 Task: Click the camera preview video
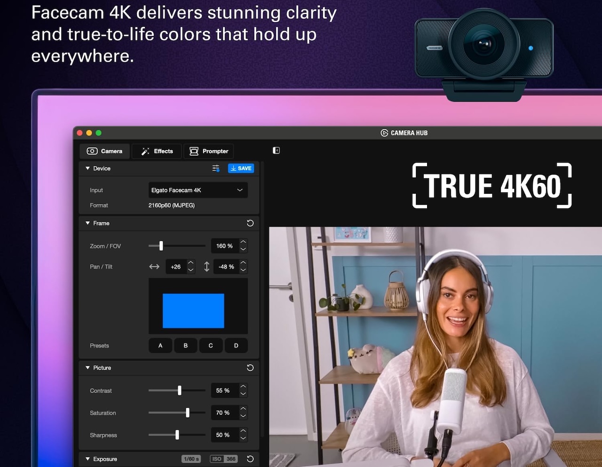click(436, 347)
